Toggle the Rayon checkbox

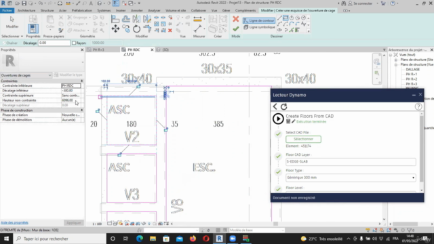(x=74, y=43)
